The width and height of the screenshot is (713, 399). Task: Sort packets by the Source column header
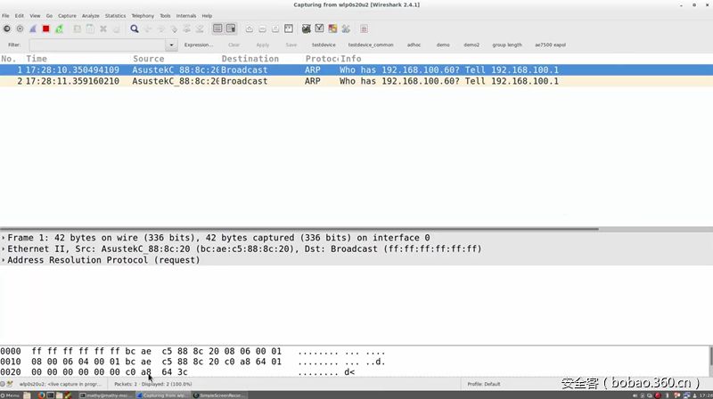point(175,59)
